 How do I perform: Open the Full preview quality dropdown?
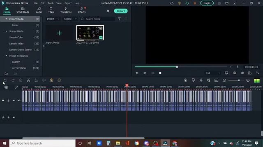click(x=213, y=73)
